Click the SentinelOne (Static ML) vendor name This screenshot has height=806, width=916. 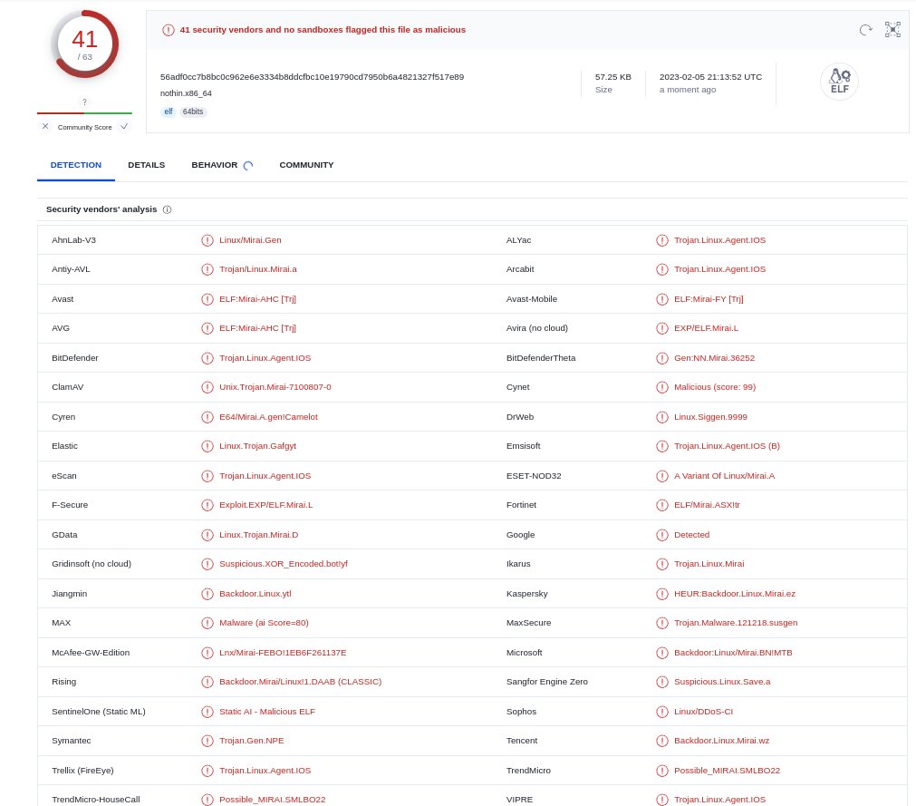tap(99, 712)
